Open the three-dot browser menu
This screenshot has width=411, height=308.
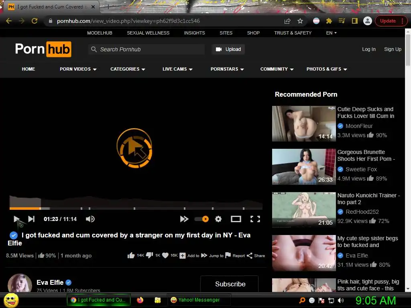[402, 21]
